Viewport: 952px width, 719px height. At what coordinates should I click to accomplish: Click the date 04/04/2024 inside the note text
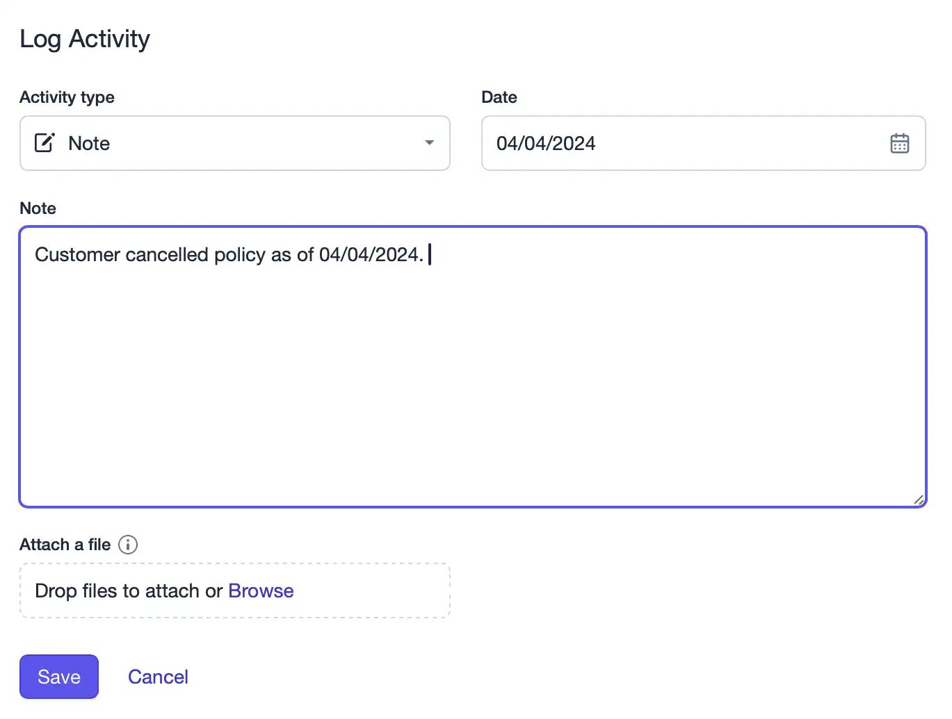(x=371, y=255)
